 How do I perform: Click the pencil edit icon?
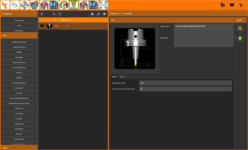click(x=98, y=14)
